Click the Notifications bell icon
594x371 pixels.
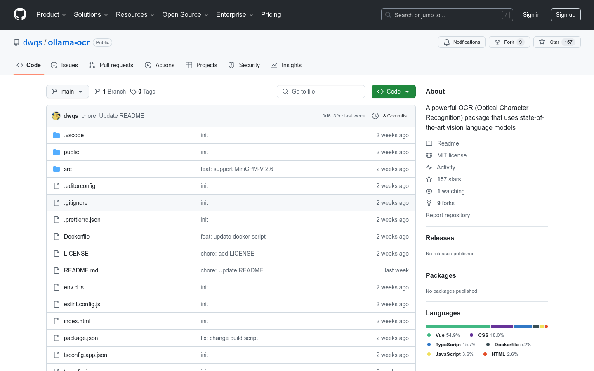(x=447, y=42)
